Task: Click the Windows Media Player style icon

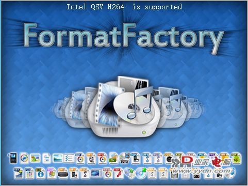Action: pos(24,158)
